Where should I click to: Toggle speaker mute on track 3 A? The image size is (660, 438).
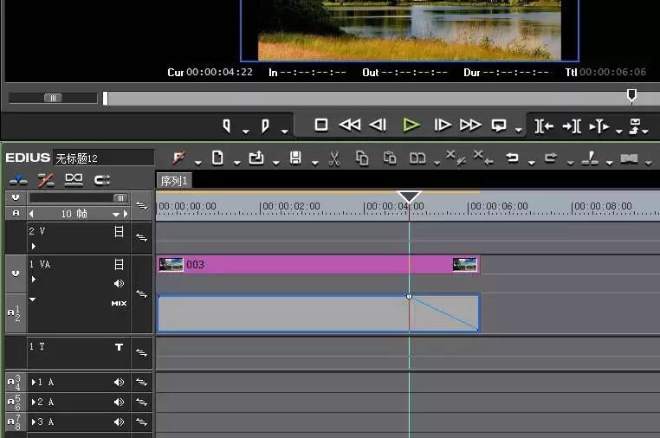[x=120, y=422]
